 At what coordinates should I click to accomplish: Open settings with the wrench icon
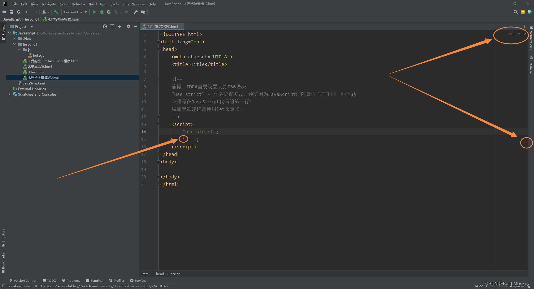click(136, 12)
